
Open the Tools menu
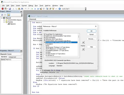click(41, 6)
